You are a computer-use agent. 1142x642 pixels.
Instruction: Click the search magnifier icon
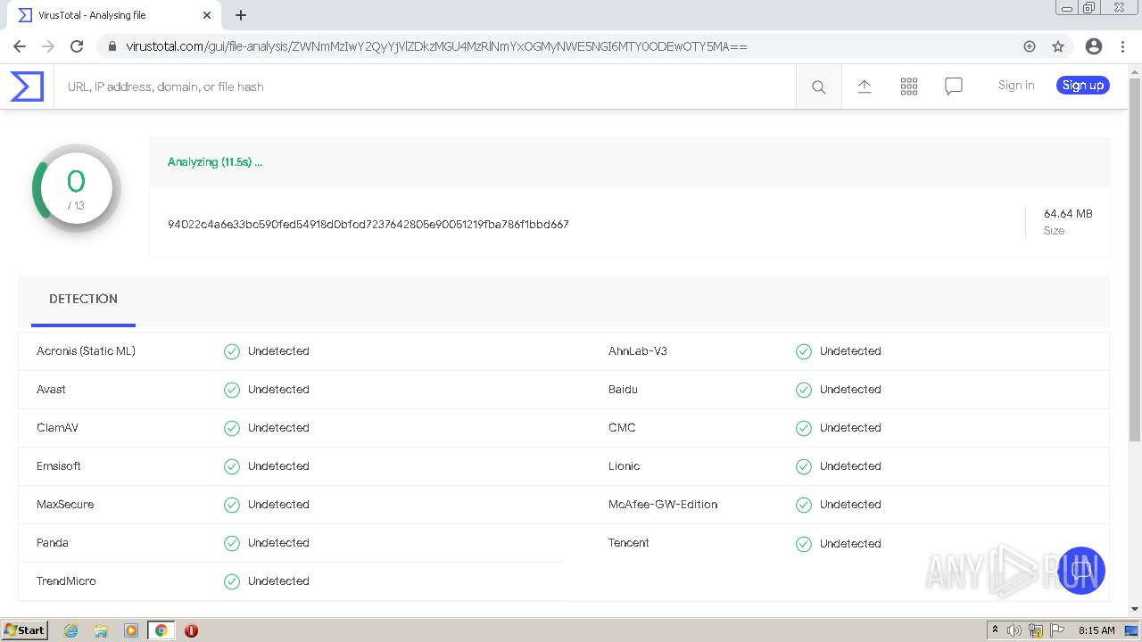pyautogui.click(x=818, y=86)
